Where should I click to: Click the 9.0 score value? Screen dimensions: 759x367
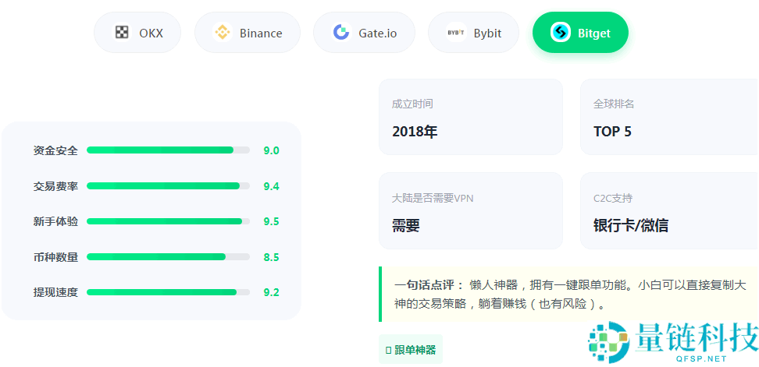(271, 150)
